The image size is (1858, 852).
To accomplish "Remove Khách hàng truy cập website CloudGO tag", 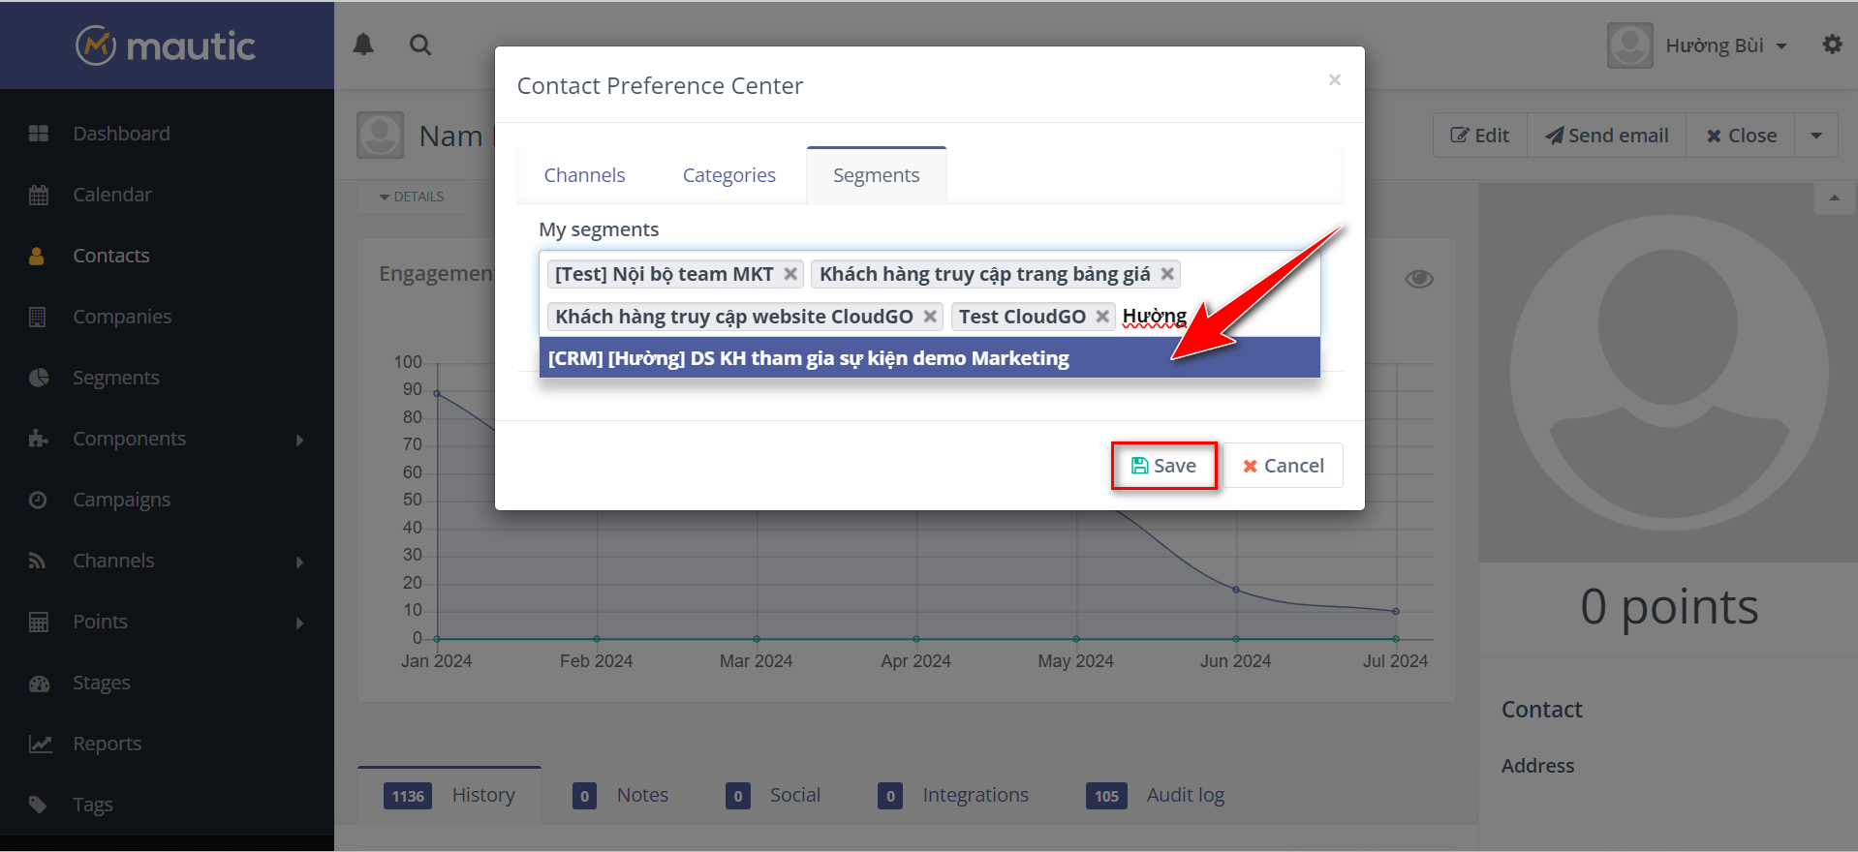I will [x=930, y=317].
